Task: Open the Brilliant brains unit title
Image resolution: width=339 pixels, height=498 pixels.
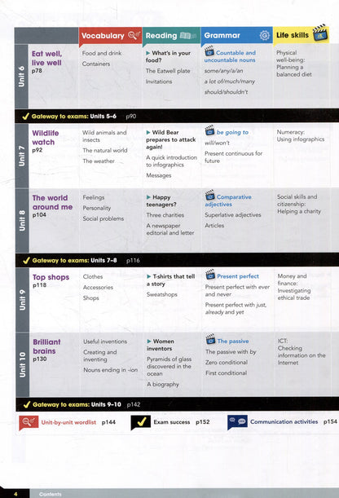Action: 46,346
